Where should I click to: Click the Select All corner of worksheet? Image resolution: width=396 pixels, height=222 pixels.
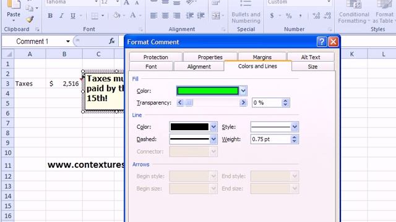click(8, 54)
